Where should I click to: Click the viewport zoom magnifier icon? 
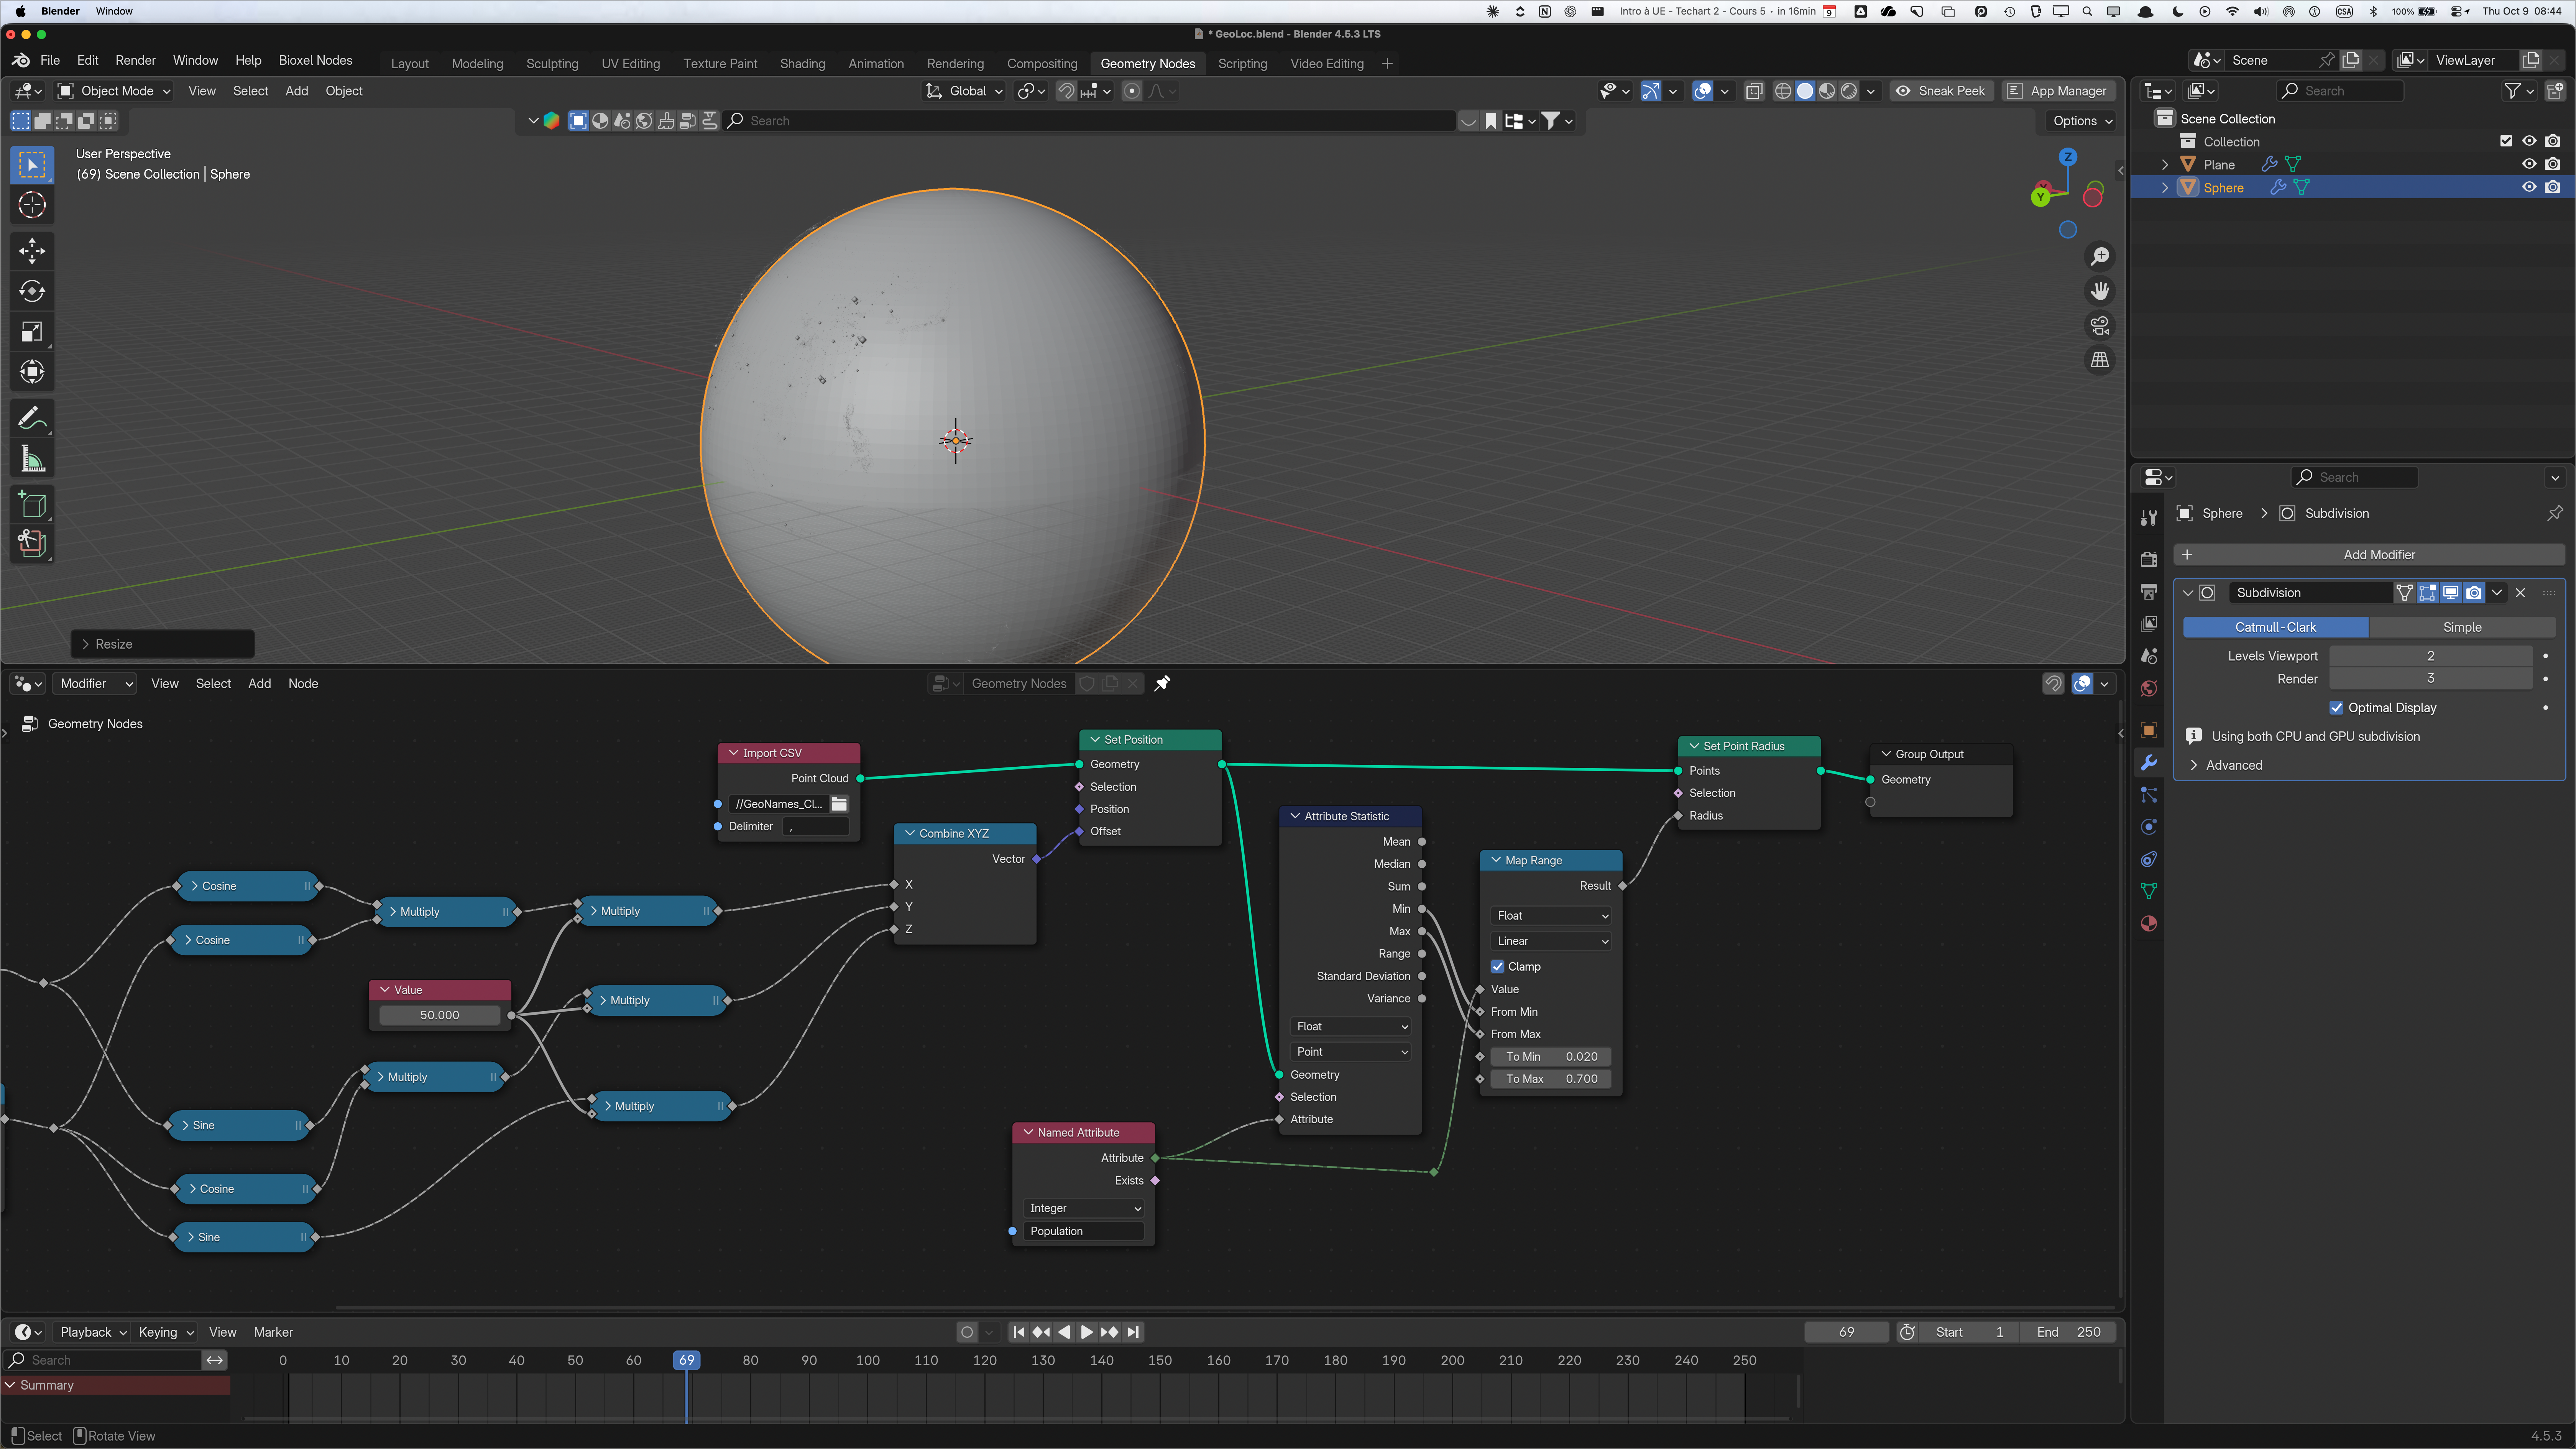2100,256
